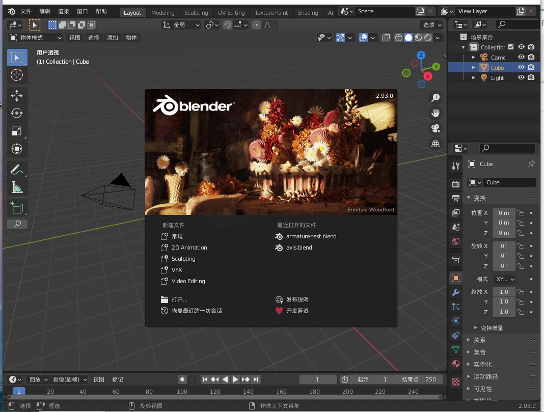Image resolution: width=544 pixels, height=412 pixels.
Task: Click the 结束点 end frame field
Action: (x=418, y=379)
